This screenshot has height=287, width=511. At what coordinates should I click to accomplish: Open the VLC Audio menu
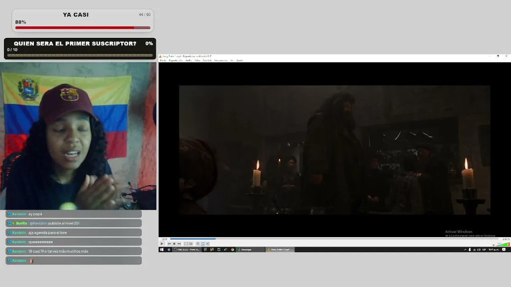click(188, 61)
